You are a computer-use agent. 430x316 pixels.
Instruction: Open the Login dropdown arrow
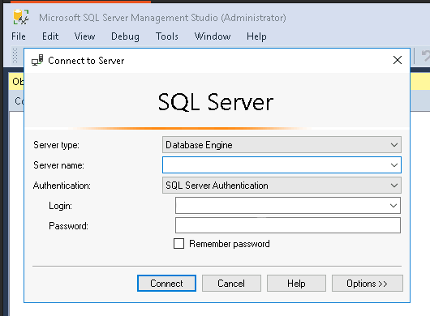point(393,206)
